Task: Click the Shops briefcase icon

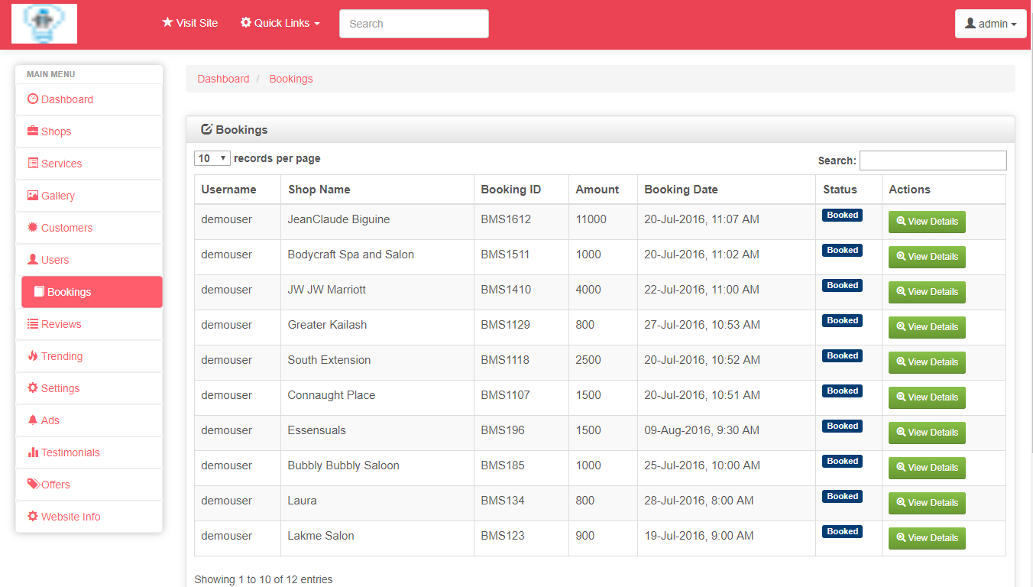Action: pyautogui.click(x=33, y=131)
